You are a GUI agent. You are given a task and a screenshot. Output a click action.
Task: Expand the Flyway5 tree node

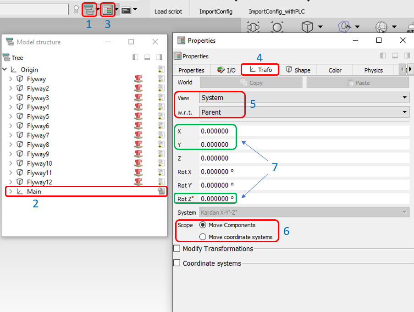[11, 117]
